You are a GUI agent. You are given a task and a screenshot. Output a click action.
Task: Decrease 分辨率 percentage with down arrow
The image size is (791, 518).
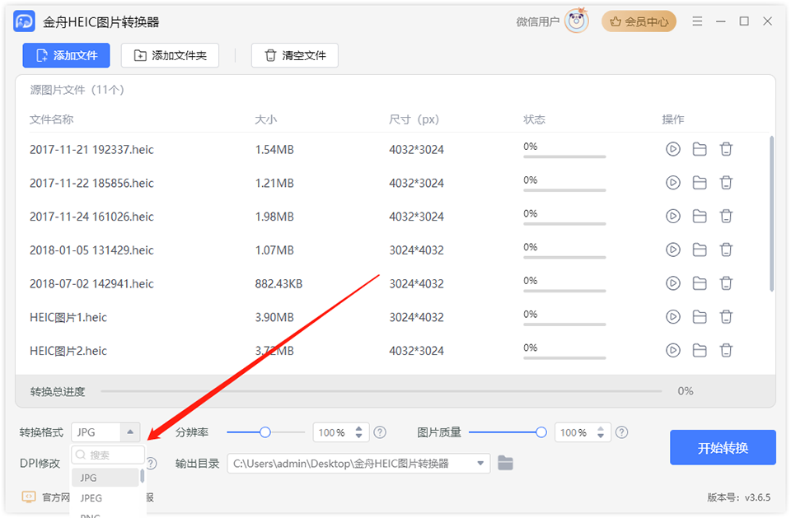358,436
